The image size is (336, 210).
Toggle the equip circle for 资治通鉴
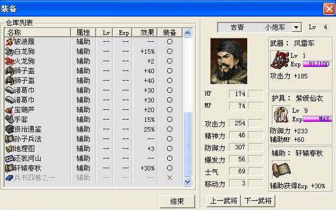click(x=169, y=129)
